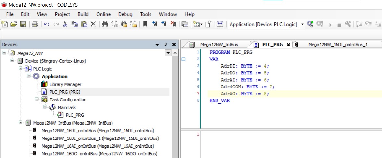Open Find with the binoculars icon
The width and height of the screenshot is (382, 158).
click(x=105, y=24)
